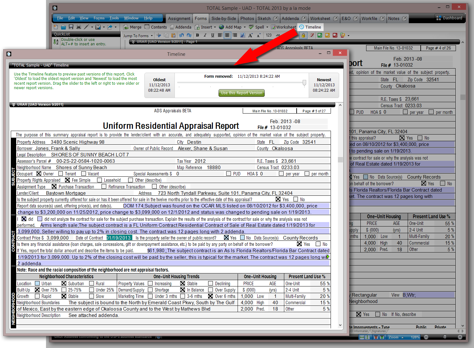Viewport: 474px width, 348px height.
Task: Switch to the Side-by-Side tab
Action: [224, 18]
